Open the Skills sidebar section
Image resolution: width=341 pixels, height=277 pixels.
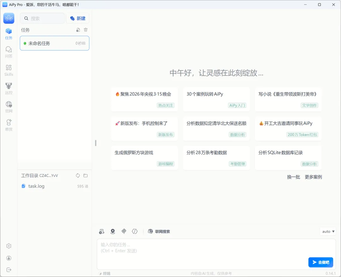point(9,70)
